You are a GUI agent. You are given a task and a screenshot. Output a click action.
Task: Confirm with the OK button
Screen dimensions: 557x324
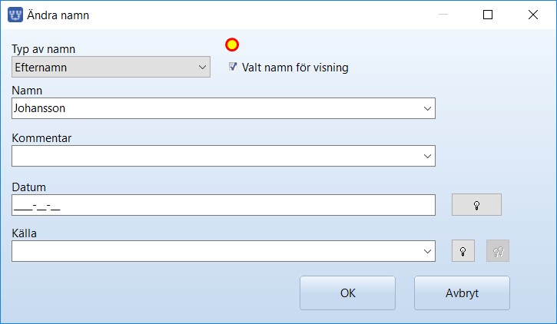click(347, 293)
